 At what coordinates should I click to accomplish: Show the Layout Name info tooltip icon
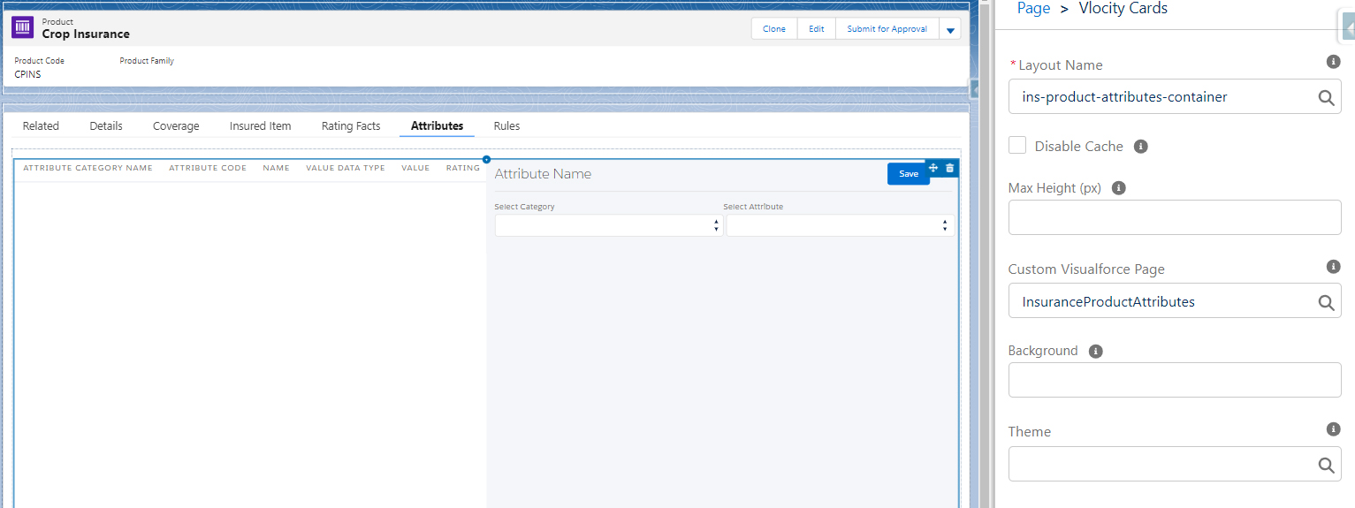pos(1334,62)
